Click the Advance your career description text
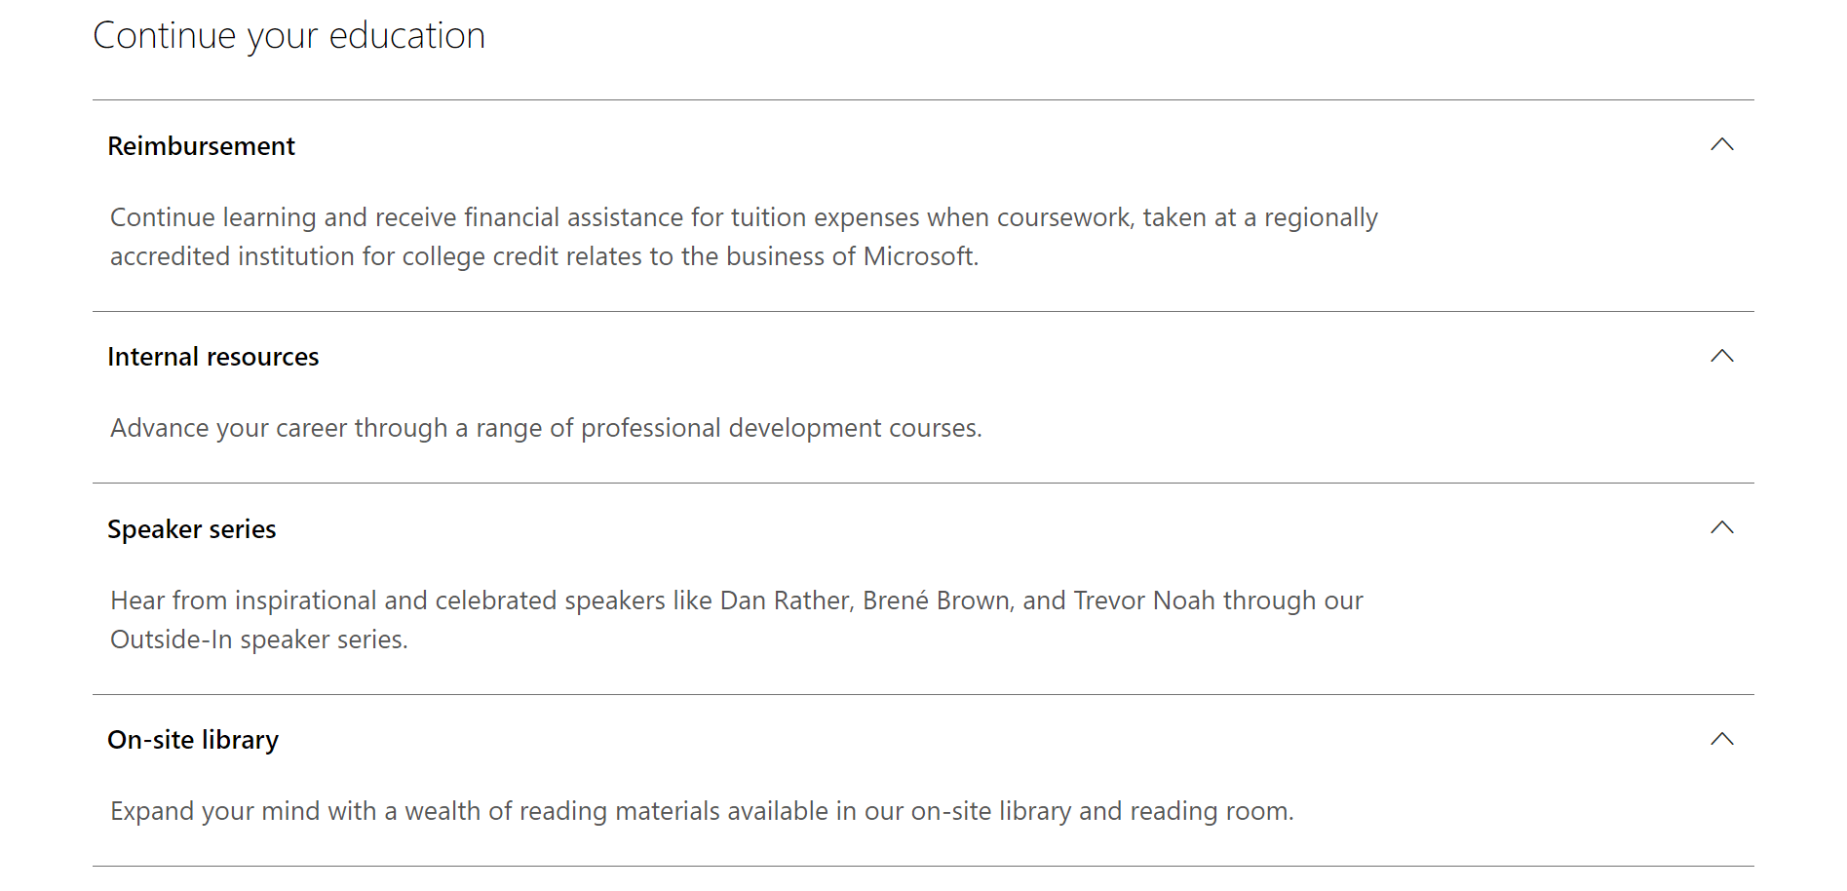1847x891 pixels. pyautogui.click(x=546, y=428)
